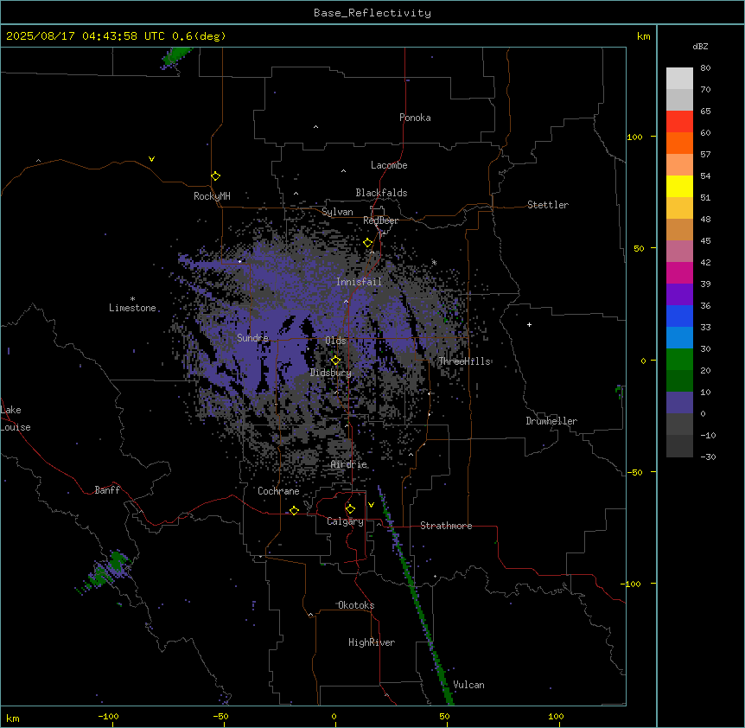Click the -100 label on the horizontal axis
Image resolution: width=745 pixels, height=728 pixels.
(x=108, y=716)
